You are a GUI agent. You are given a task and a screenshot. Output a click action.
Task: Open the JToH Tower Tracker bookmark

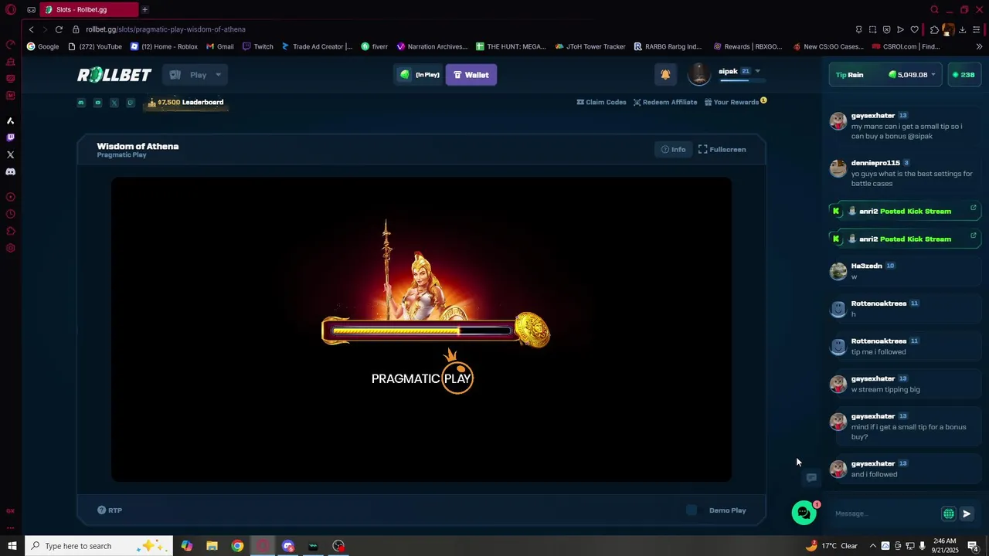tap(590, 46)
